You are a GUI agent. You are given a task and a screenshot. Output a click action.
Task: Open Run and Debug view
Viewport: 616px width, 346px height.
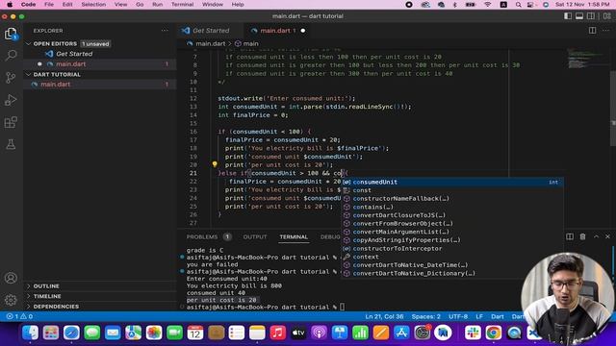11,100
